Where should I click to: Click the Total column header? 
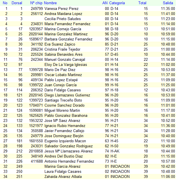tap(142, 3)
